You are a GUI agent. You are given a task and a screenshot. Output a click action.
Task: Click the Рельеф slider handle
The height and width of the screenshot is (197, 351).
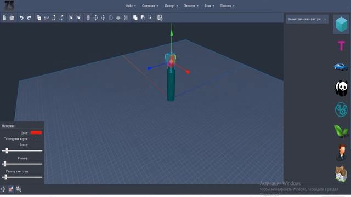tap(5, 164)
